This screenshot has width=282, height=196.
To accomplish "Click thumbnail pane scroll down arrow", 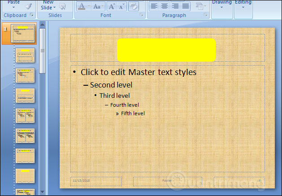I will click(42, 192).
